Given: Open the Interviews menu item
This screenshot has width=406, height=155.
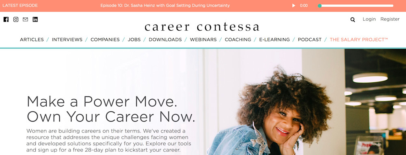Looking at the screenshot, I should tap(67, 40).
